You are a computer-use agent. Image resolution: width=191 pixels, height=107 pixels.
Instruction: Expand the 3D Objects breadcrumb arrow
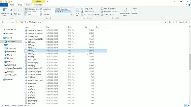(x=38, y=22)
